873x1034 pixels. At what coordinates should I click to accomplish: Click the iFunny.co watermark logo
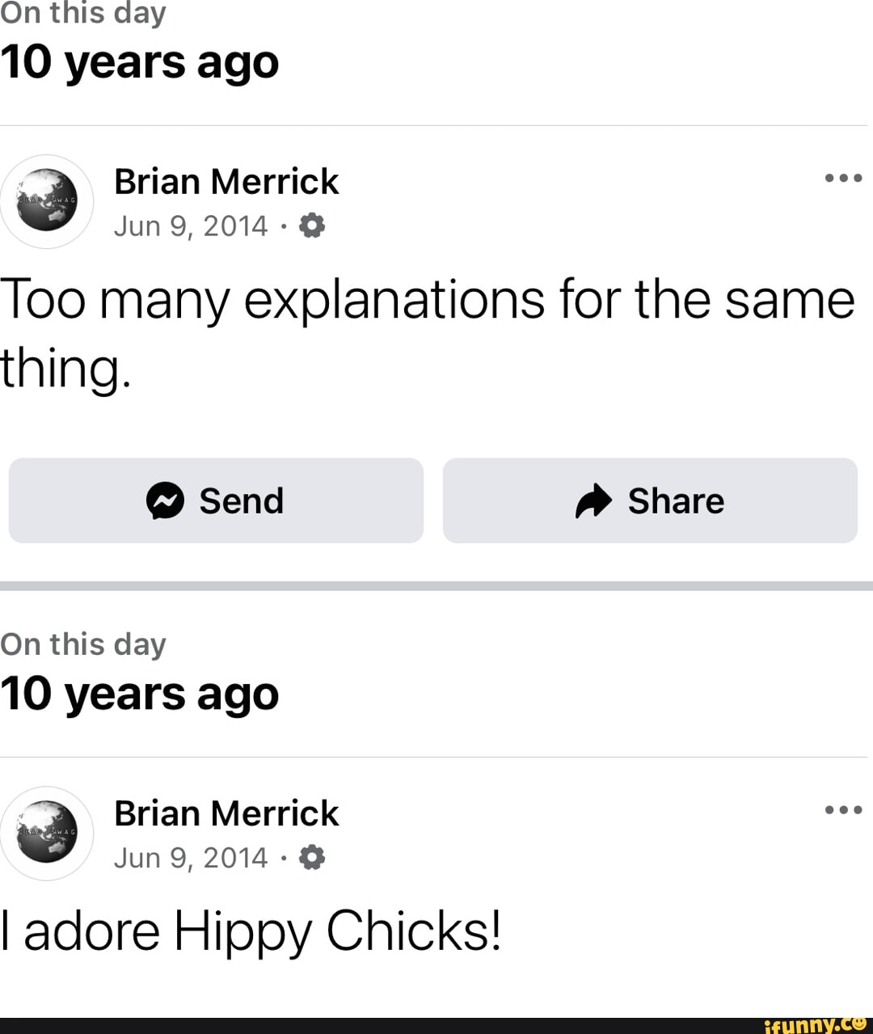(x=815, y=1024)
